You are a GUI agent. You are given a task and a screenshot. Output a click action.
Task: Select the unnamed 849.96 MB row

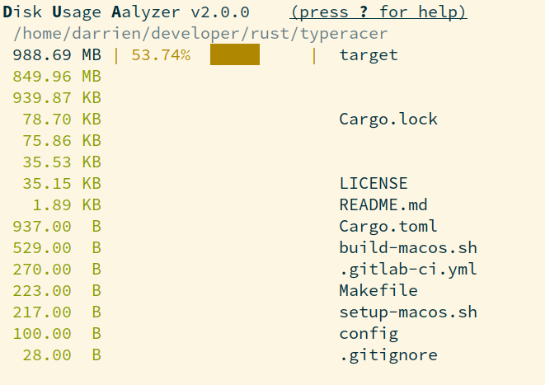[57, 77]
